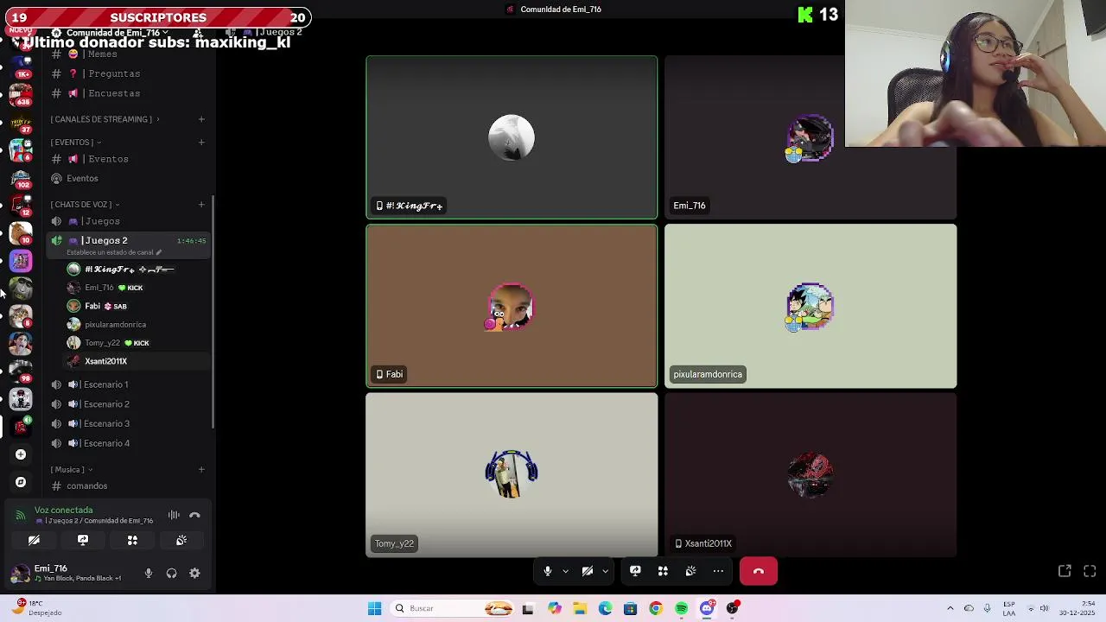Screen dimensions: 1106x622
Task: Open the soundboard in the bottom call bar
Action: [x=690, y=571]
